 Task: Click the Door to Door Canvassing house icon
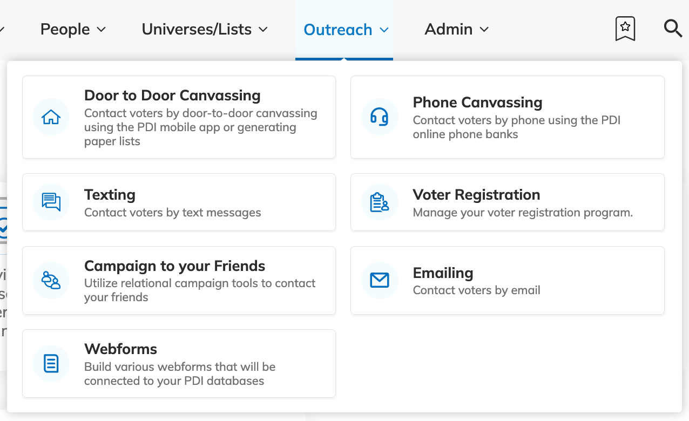point(51,117)
